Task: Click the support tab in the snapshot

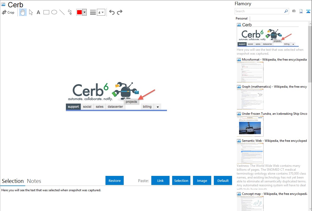Action: pyautogui.click(x=73, y=107)
